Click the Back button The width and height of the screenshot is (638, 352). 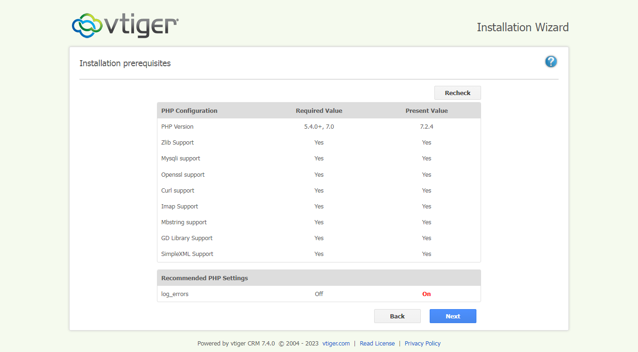[397, 316]
